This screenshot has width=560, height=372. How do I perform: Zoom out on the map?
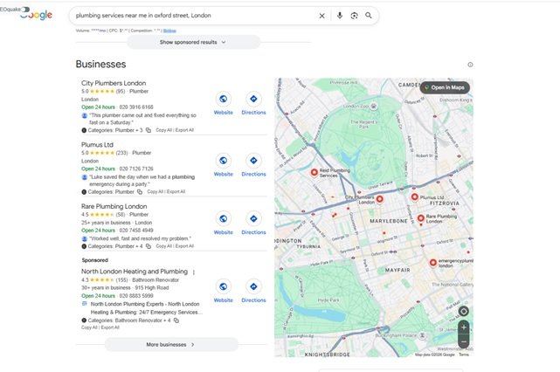coord(463,341)
